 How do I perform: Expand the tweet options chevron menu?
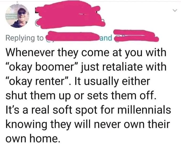(x=175, y=10)
